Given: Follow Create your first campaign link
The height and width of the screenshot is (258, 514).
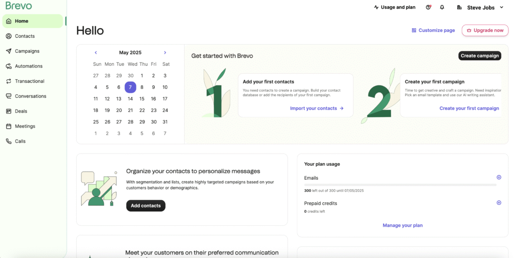Looking at the screenshot, I should [x=469, y=108].
